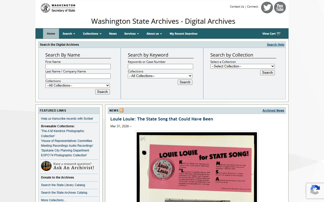The width and height of the screenshot is (324, 202).
Task: Focus the First Name field
Action: tap(78, 66)
